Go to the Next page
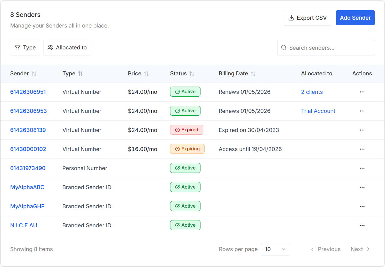 (361, 249)
